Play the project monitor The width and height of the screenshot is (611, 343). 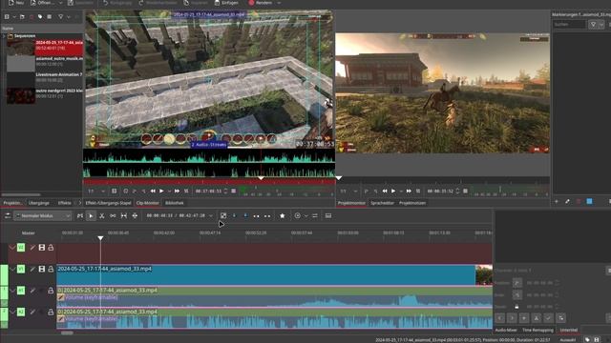pyautogui.click(x=393, y=191)
